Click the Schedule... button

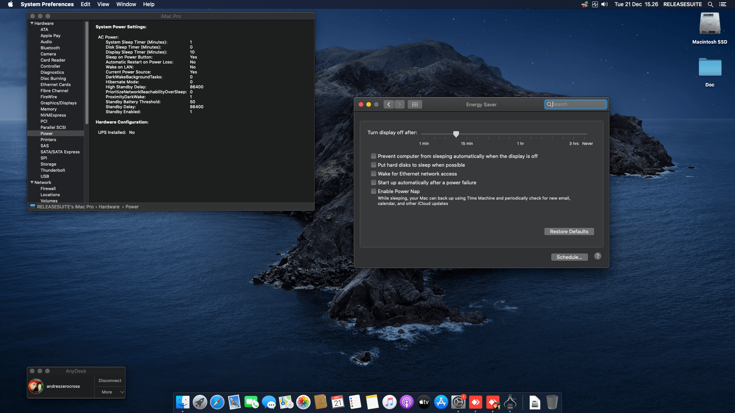click(569, 257)
